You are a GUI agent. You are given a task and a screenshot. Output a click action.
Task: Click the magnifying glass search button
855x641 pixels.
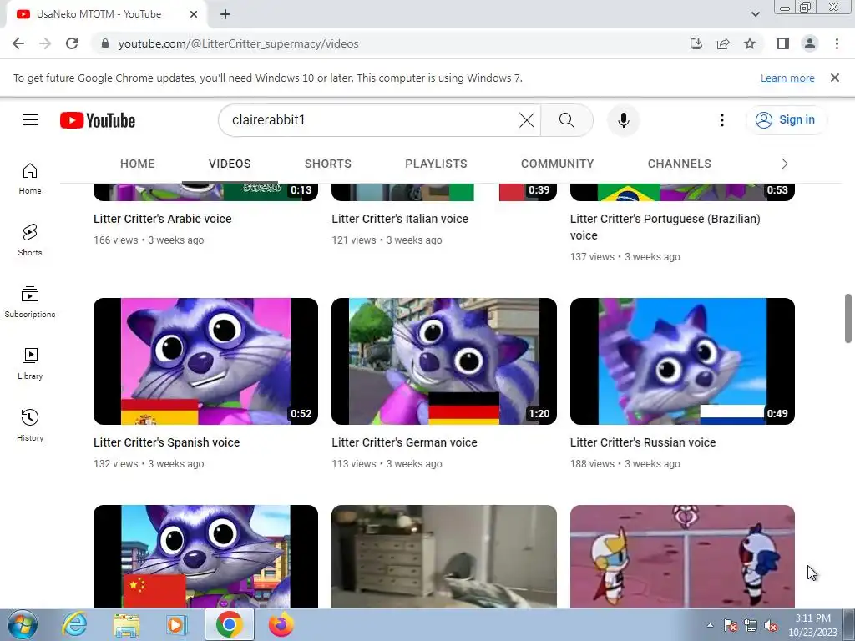(567, 120)
